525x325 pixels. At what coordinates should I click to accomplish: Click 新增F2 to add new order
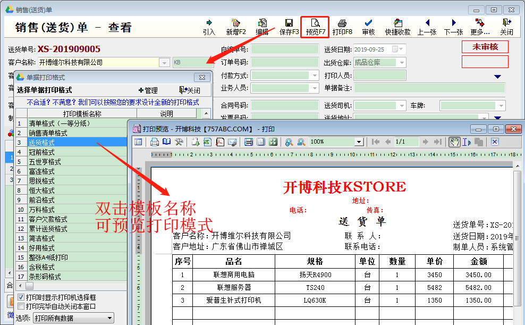click(x=236, y=27)
